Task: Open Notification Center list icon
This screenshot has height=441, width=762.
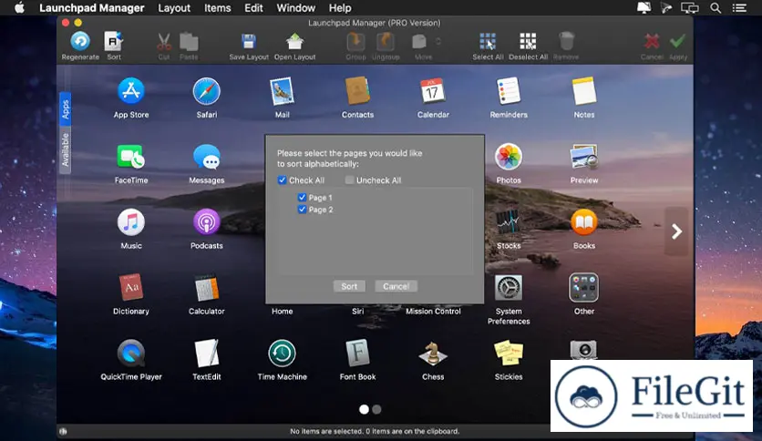Action: [x=739, y=8]
